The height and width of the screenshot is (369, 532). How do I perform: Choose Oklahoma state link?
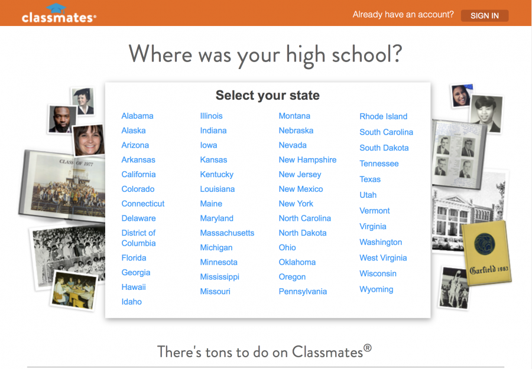pyautogui.click(x=297, y=262)
